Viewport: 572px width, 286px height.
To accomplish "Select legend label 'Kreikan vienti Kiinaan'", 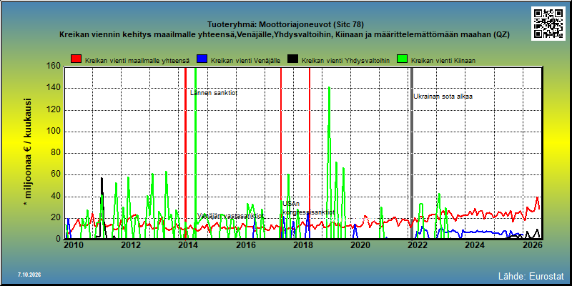I will (443, 61).
